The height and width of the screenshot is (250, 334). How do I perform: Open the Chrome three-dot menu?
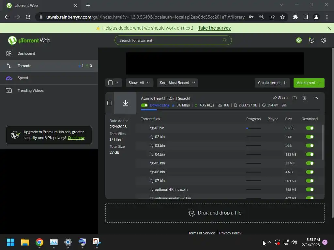[x=327, y=17]
